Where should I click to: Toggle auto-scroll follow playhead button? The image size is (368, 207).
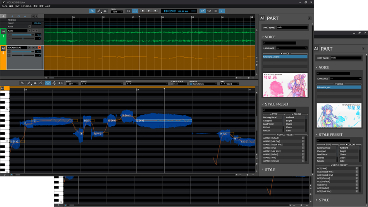(135, 11)
